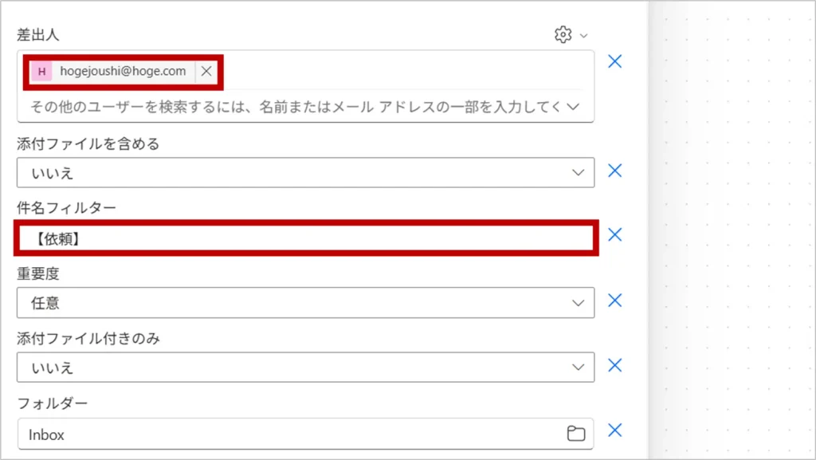
Task: Remove the hogejoushi@hoge.com sender chip
Action: 206,72
